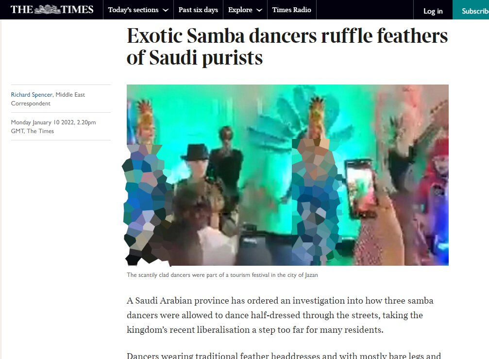The width and height of the screenshot is (489, 359).
Task: Open Times Radio
Action: 291,10
